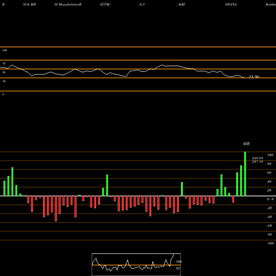Image resolution: width=276 pixels, height=276 pixels.
Task: Click the 'SI MunafaSutraR' header label
Action: tap(68, 4)
